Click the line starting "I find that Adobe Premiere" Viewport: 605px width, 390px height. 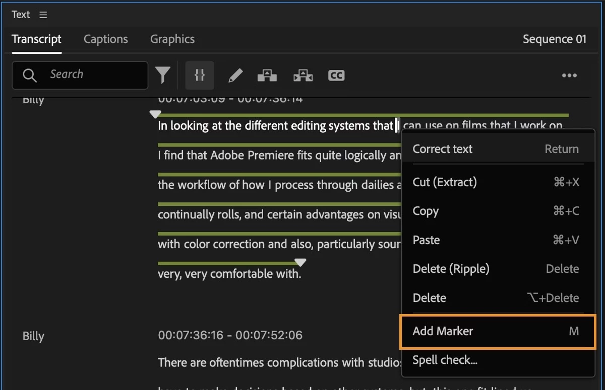click(x=280, y=155)
